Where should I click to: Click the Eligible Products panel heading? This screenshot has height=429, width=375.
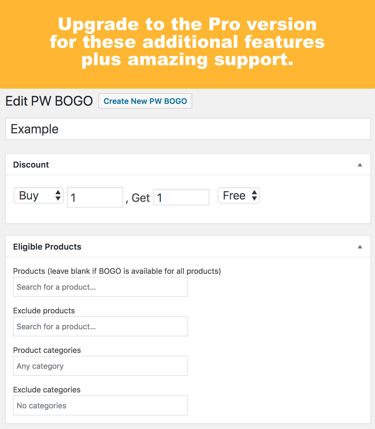(47, 247)
